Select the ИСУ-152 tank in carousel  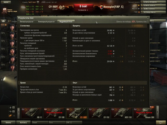coord(122,113)
